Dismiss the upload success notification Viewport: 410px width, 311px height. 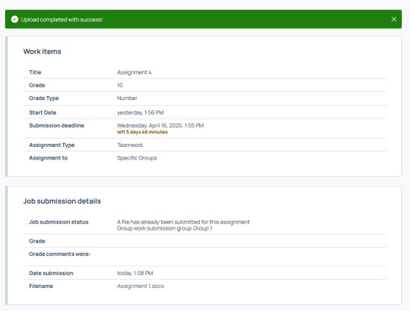[x=394, y=19]
